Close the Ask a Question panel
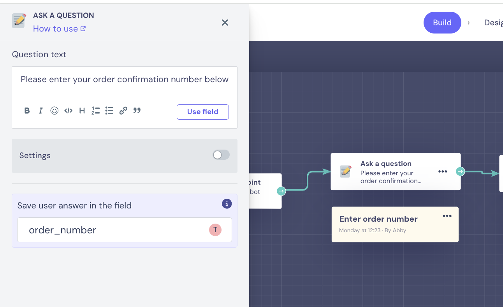 [225, 23]
